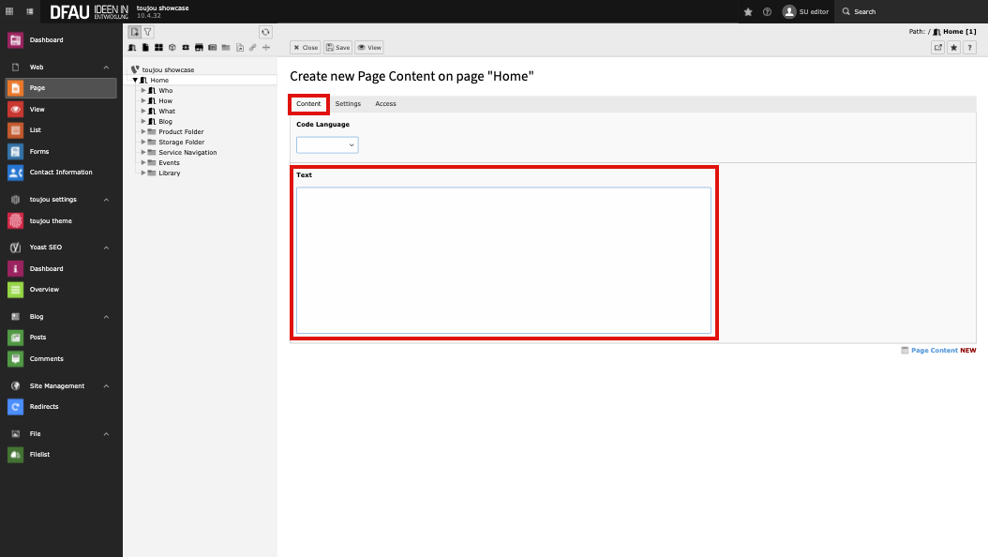This screenshot has height=557, width=988.
Task: Open bookmarks star in top bar
Action: click(748, 11)
